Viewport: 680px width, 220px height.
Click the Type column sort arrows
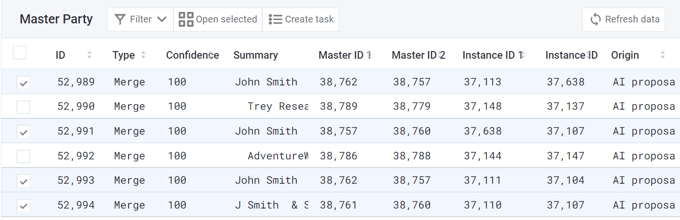pos(143,55)
